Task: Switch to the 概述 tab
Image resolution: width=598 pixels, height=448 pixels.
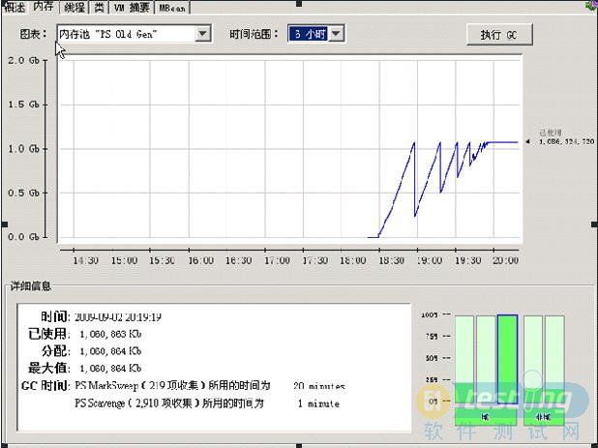Action: [15, 7]
